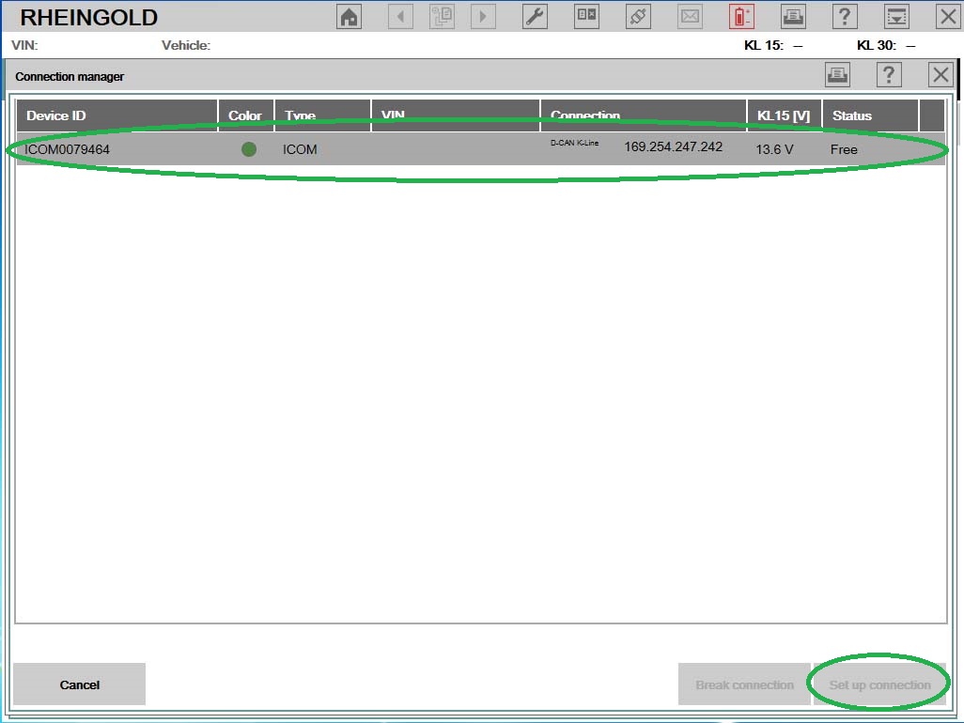Open the process overview icon in toolbar
Image resolution: width=964 pixels, height=723 pixels.
point(442,17)
